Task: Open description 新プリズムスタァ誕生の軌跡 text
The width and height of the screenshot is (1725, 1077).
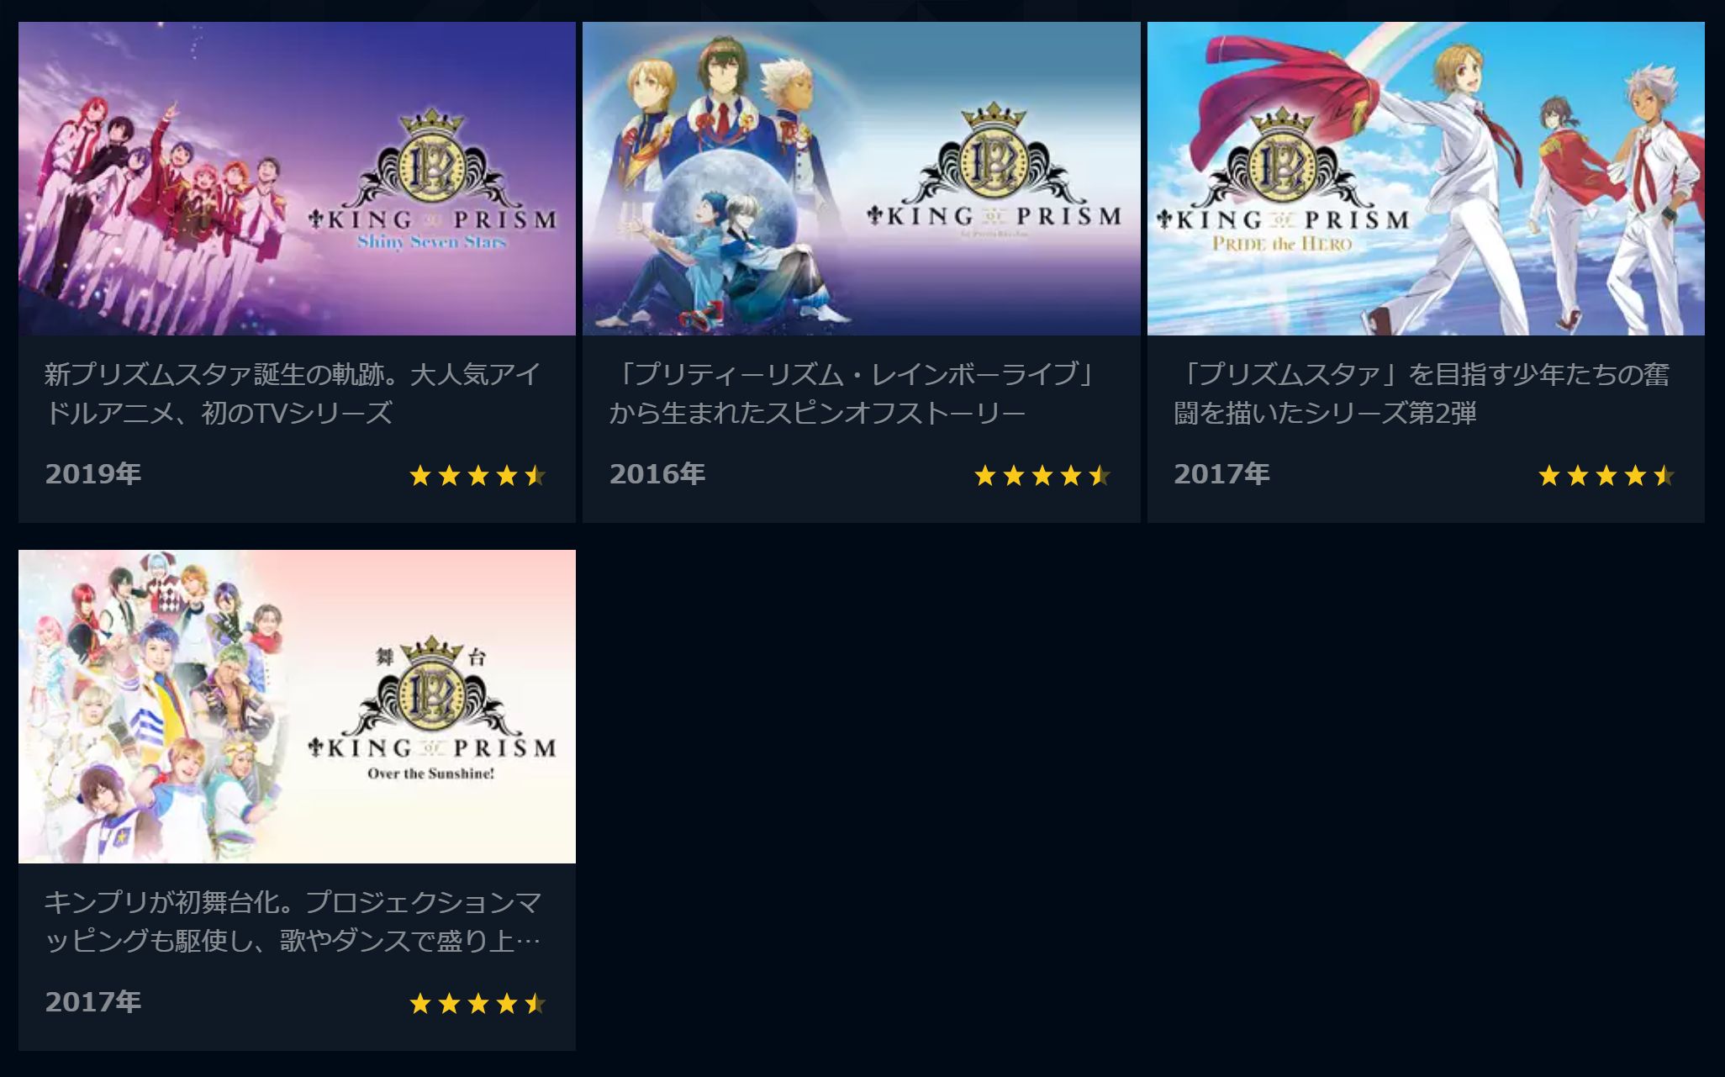Action: tap(293, 393)
